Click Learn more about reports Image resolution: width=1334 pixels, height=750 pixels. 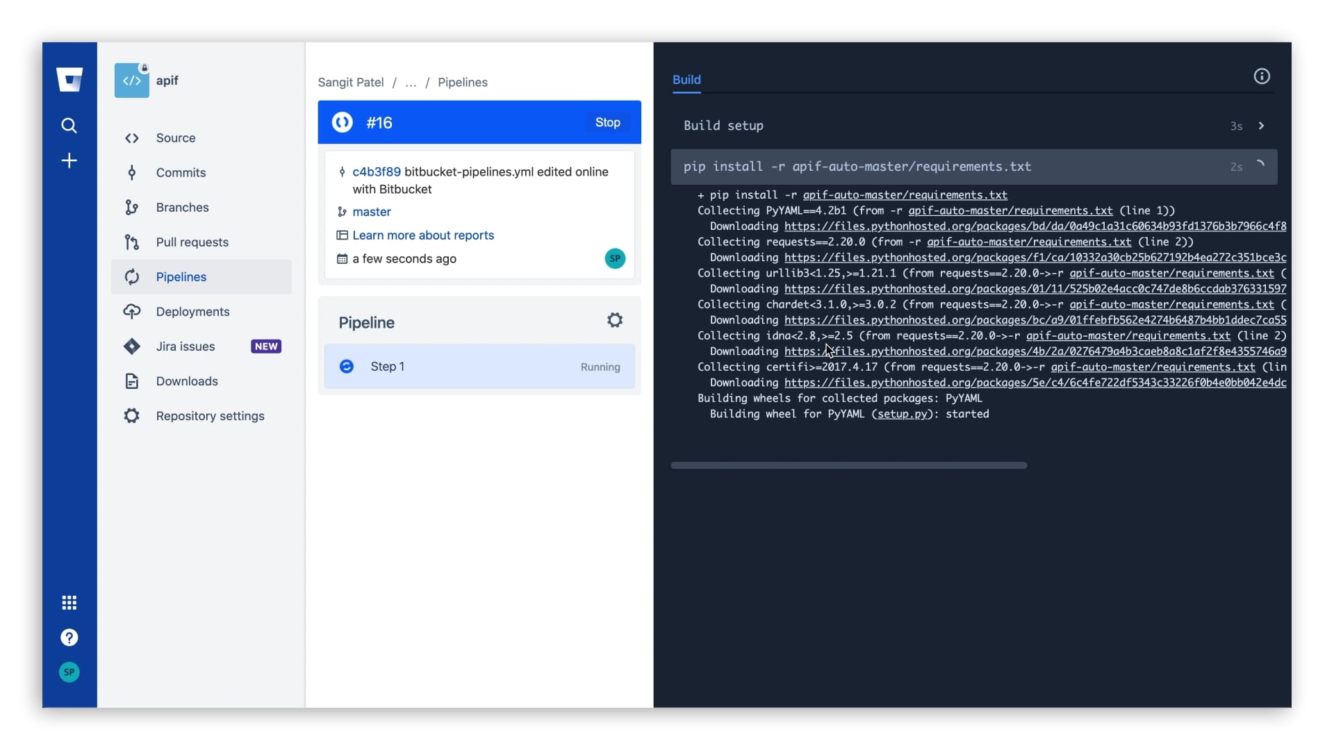click(423, 235)
